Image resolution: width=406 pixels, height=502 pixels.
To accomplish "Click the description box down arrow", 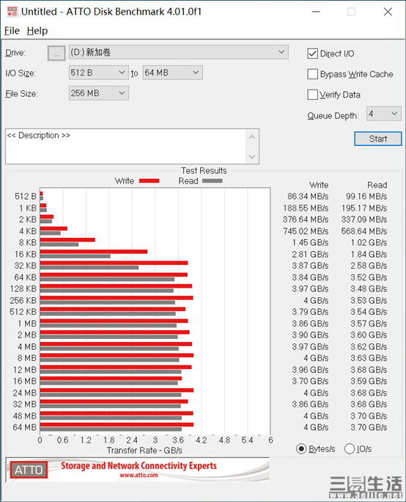I will pos(252,156).
